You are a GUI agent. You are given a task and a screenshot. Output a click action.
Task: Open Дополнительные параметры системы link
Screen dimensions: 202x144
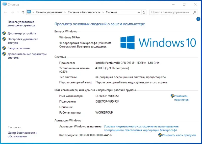pos(27,56)
